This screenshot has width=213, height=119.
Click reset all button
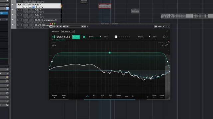tap(64, 96)
